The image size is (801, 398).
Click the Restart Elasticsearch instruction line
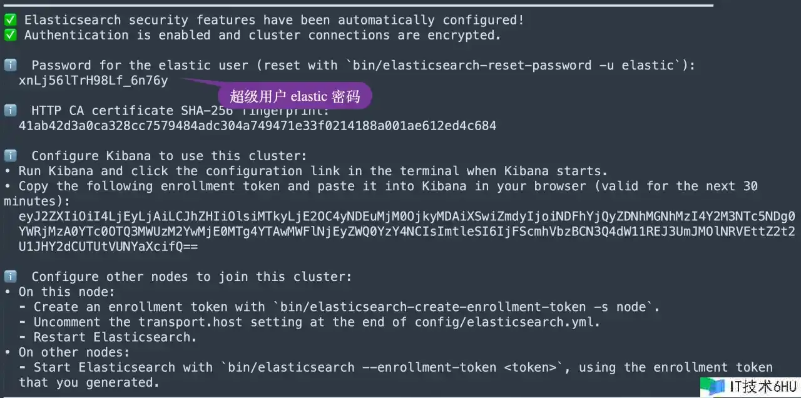[115, 337]
